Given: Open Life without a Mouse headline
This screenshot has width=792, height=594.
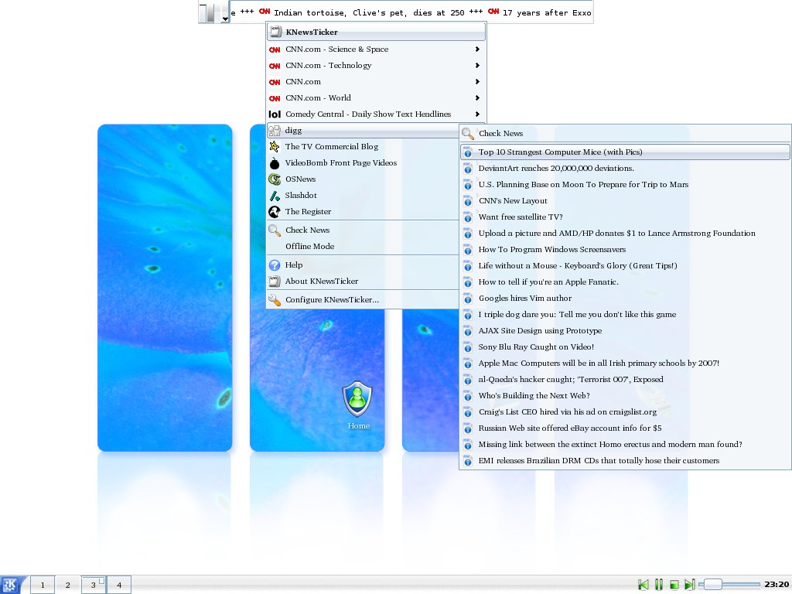Looking at the screenshot, I should 625,265.
